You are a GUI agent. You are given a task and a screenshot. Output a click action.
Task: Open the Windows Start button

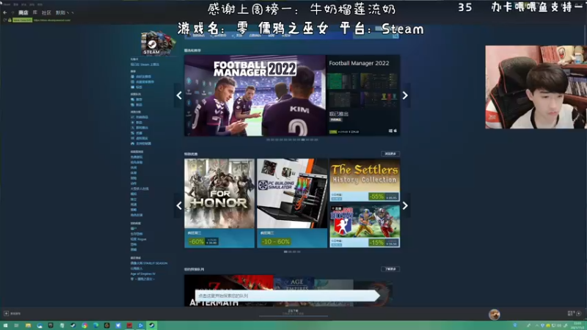tap(5, 326)
